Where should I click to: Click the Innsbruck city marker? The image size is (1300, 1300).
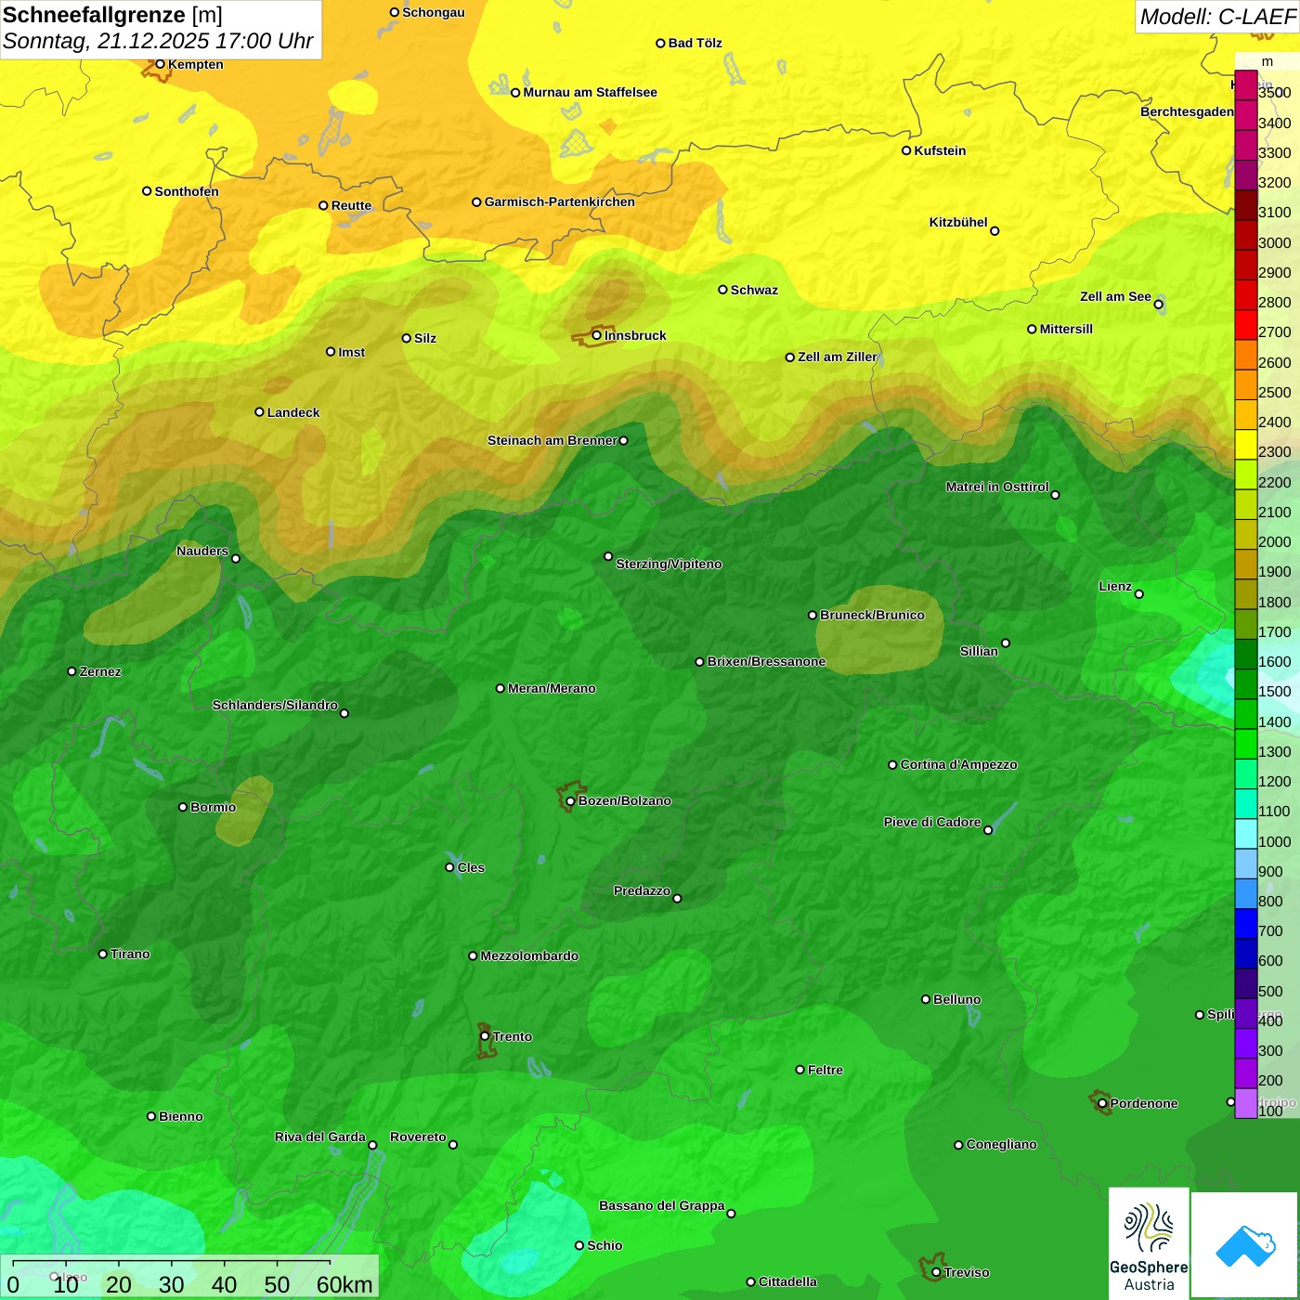click(x=597, y=335)
